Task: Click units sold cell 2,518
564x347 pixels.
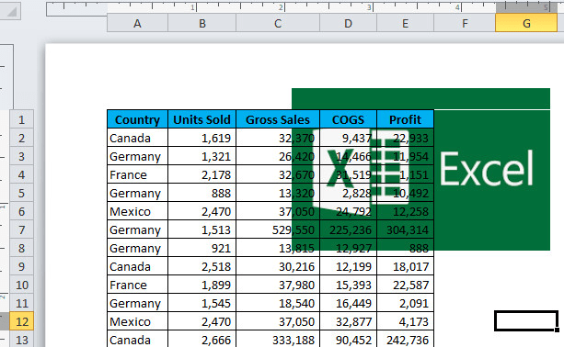Action: point(201,266)
